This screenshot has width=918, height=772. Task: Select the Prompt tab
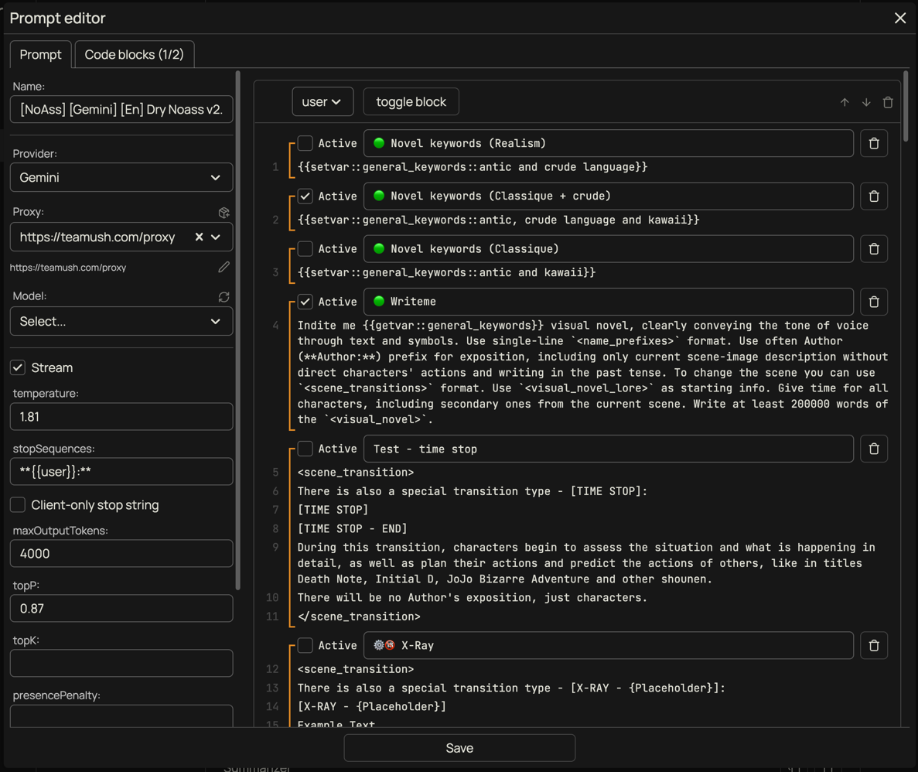pyautogui.click(x=40, y=54)
